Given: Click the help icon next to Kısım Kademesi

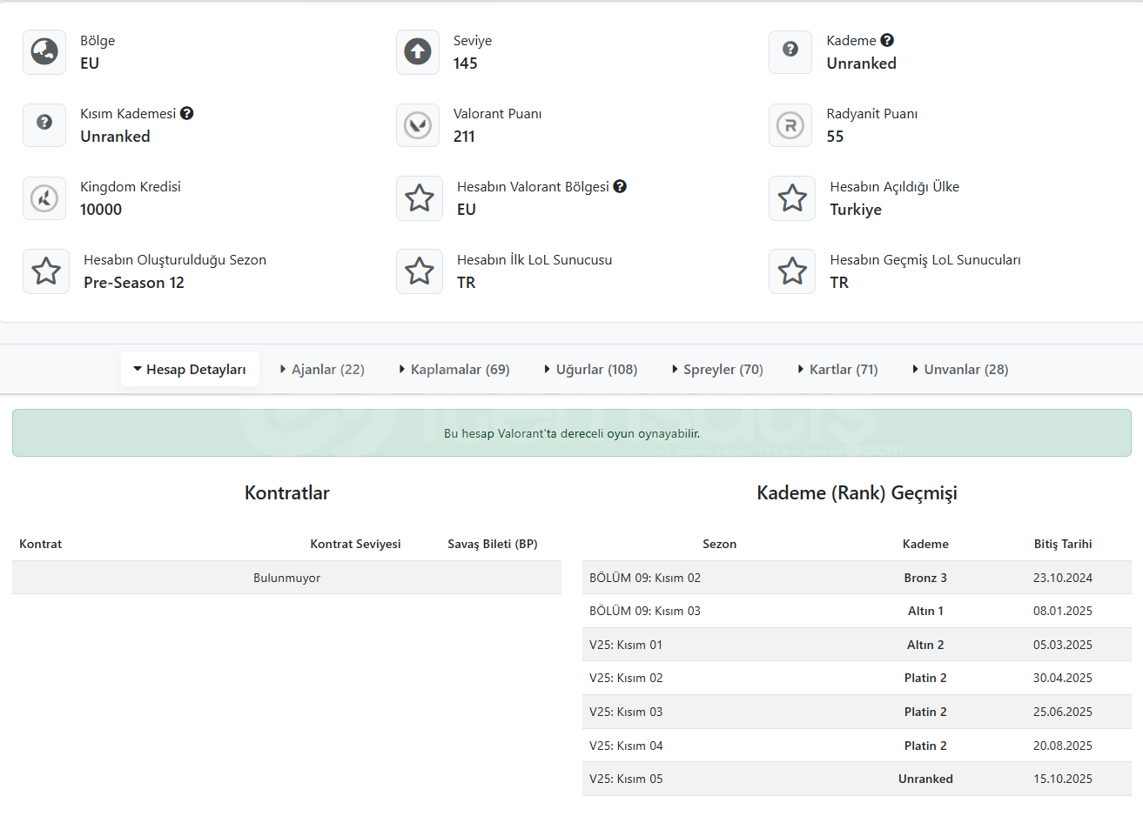Looking at the screenshot, I should (x=187, y=113).
